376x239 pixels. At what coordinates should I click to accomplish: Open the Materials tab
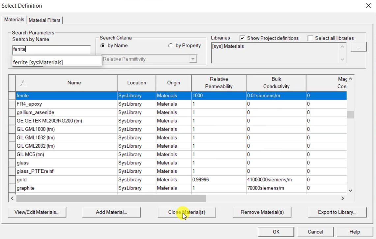point(14,20)
